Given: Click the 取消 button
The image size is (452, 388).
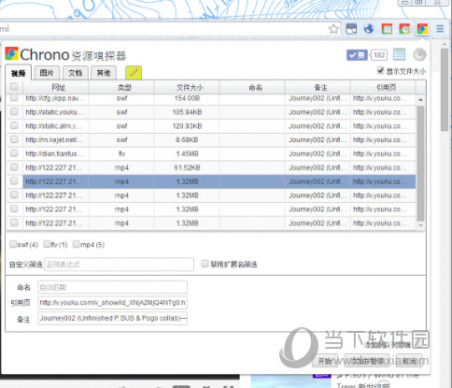Looking at the screenshot, I should point(409,361).
